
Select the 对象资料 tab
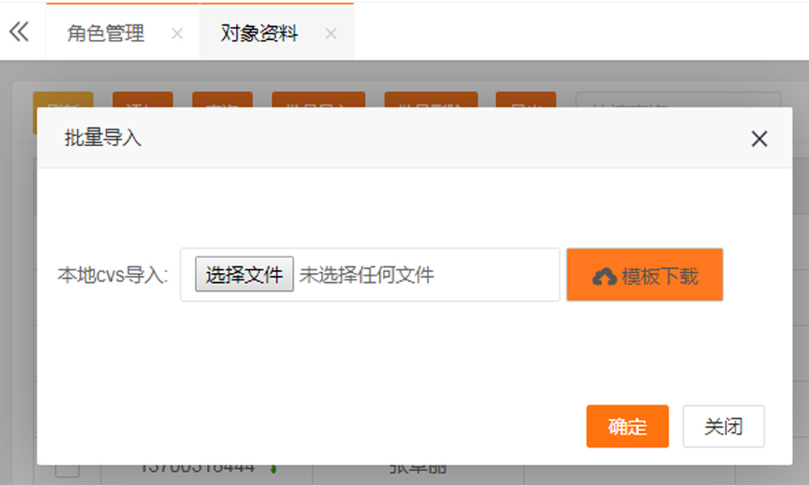(x=260, y=34)
